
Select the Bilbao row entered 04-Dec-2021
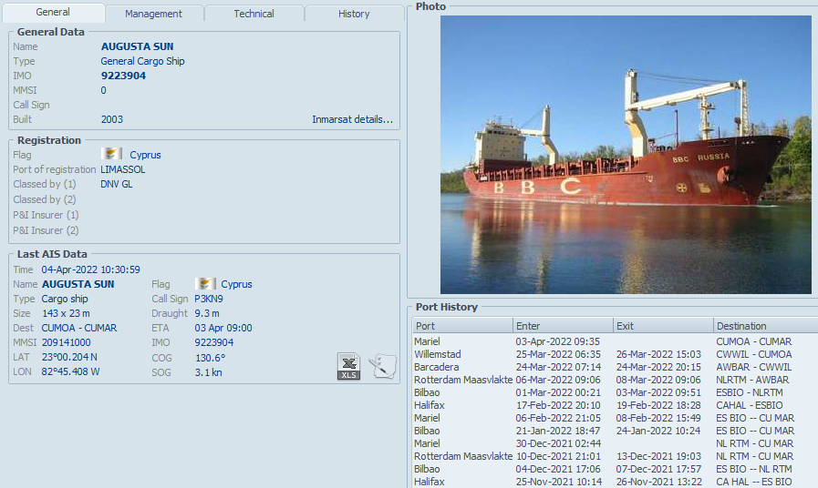[x=615, y=469]
